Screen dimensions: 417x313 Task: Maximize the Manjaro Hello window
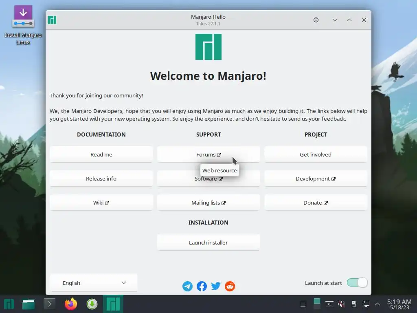349,20
